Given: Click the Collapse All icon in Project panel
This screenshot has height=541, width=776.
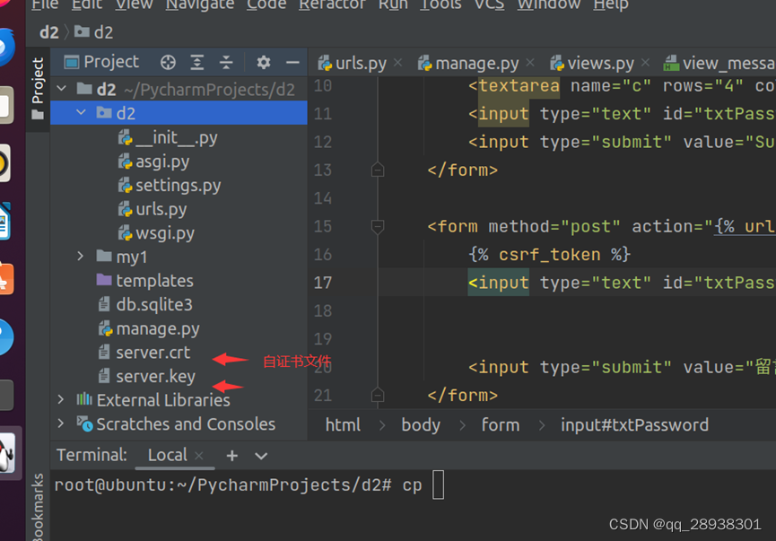Looking at the screenshot, I should [x=225, y=62].
